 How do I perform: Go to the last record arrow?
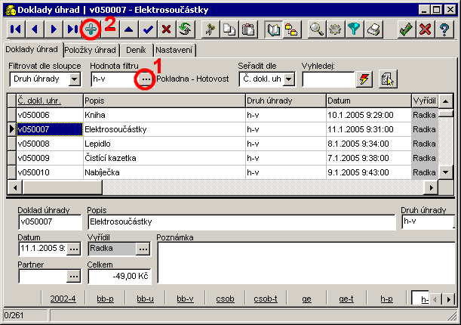click(72, 29)
